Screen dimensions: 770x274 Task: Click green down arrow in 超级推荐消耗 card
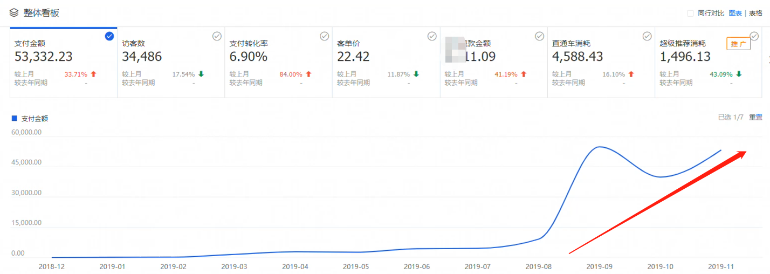(x=739, y=74)
